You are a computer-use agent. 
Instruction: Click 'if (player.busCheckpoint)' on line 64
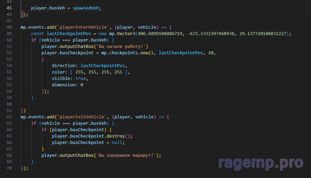74,130
